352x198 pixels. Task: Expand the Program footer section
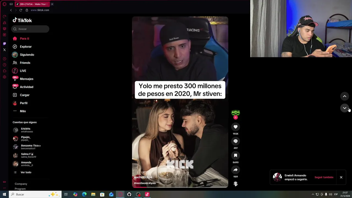(x=20, y=189)
